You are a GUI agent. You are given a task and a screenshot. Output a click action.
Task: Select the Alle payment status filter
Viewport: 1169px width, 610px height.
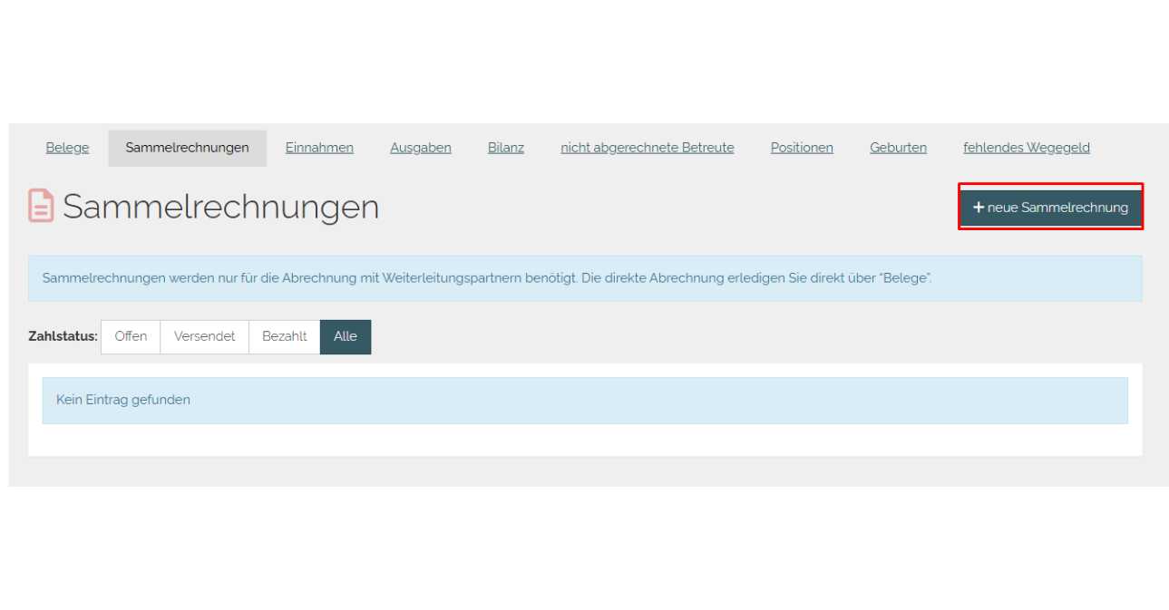tap(346, 336)
